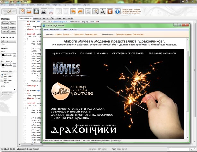The width and height of the screenshot is (197, 152).
Task: Click the Остановить link
Action: [x=79, y=34]
